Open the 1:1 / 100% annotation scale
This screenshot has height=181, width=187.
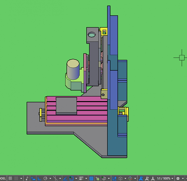click(163, 178)
